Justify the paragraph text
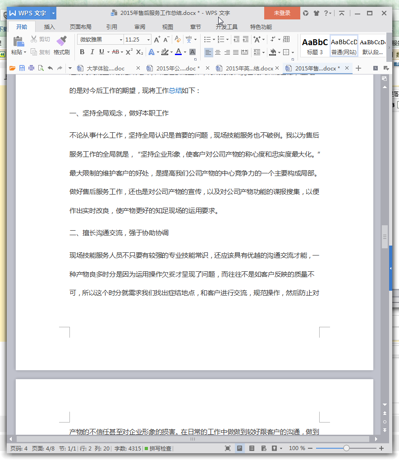This screenshot has width=399, height=460. tap(235, 52)
